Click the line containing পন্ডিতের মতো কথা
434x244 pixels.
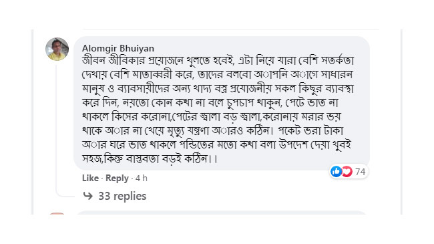click(217, 145)
